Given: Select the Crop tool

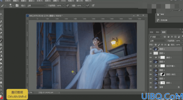Looking at the screenshot, I should (x=1, y=29).
